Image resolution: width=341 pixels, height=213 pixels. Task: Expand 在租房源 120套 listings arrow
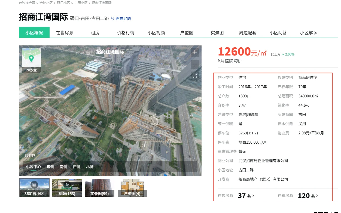click(317, 196)
